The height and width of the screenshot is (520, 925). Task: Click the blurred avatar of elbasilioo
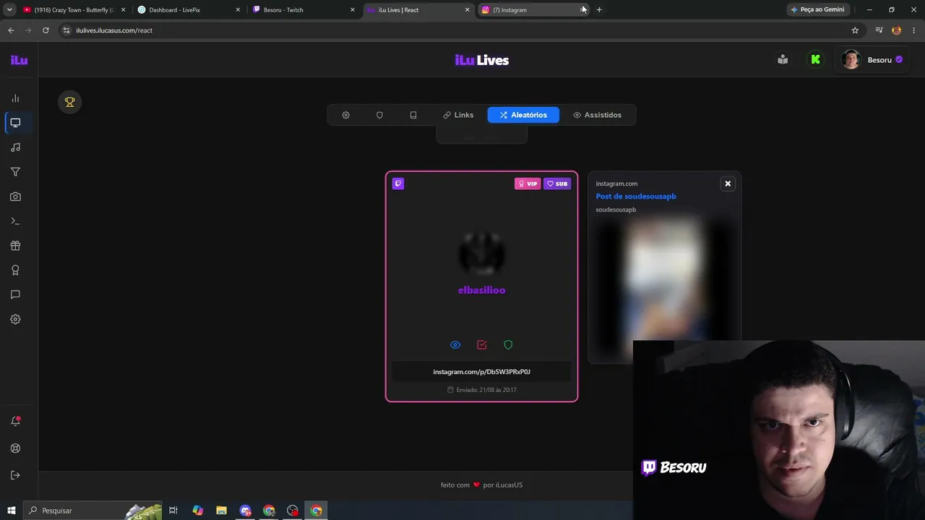[x=482, y=254]
